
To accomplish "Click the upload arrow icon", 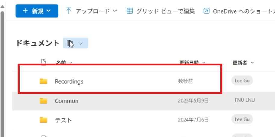I will [x=69, y=11].
